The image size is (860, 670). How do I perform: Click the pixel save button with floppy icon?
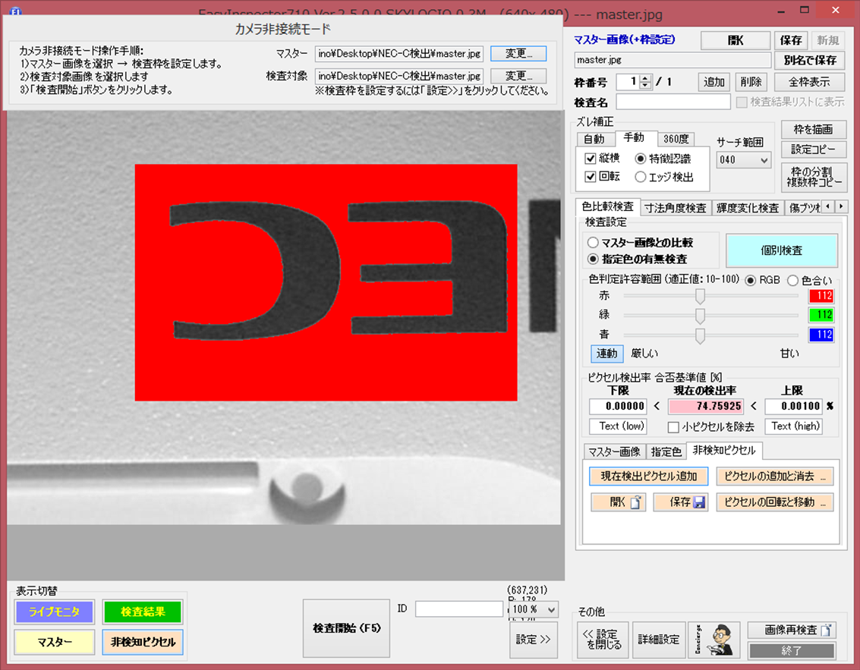point(680,502)
